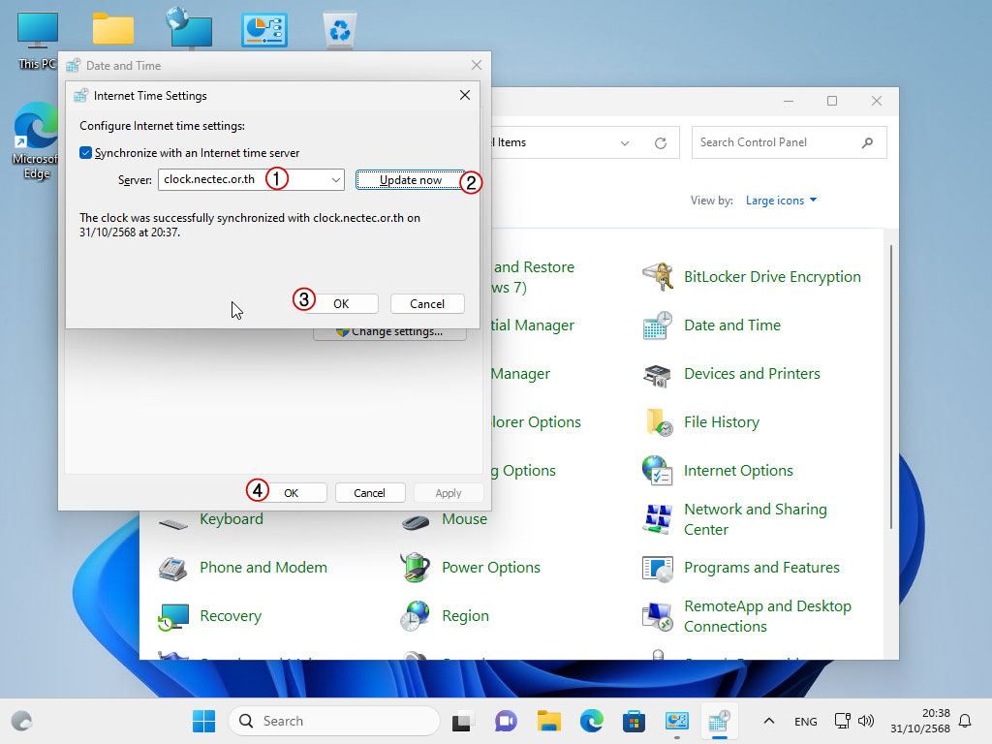Click the Update now button
The height and width of the screenshot is (744, 992).
pyautogui.click(x=410, y=180)
